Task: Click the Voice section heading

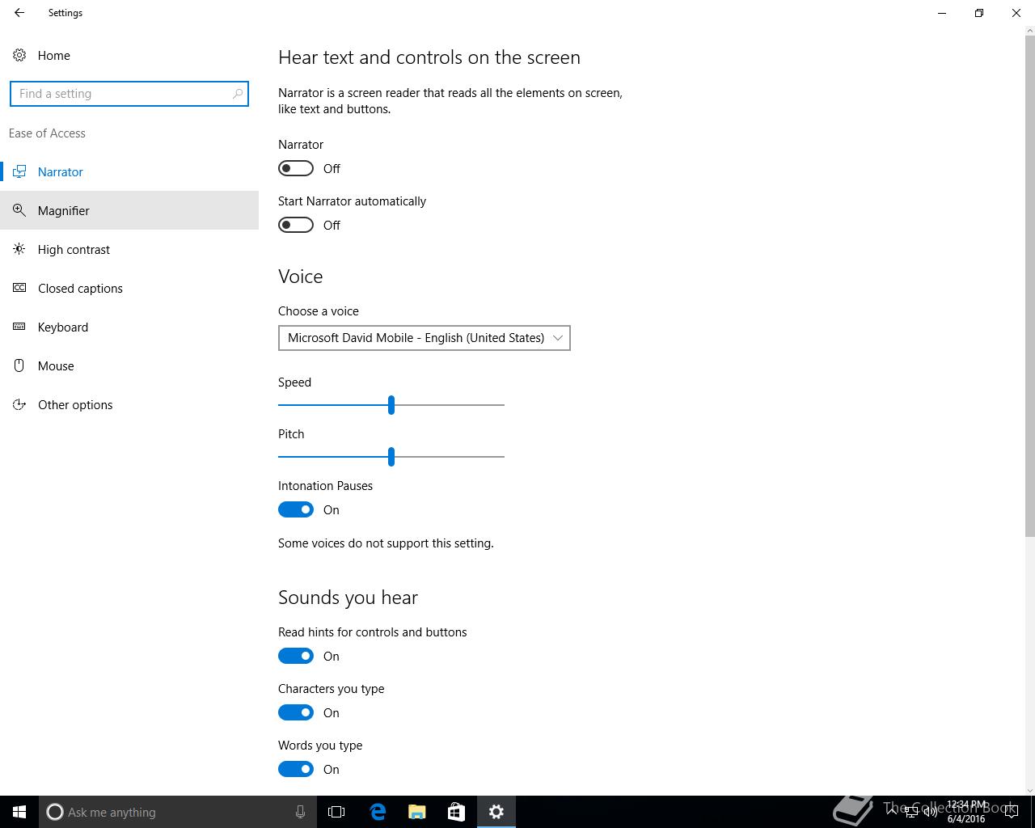Action: pos(301,277)
